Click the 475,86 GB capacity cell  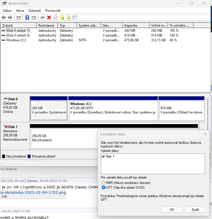coord(131,40)
